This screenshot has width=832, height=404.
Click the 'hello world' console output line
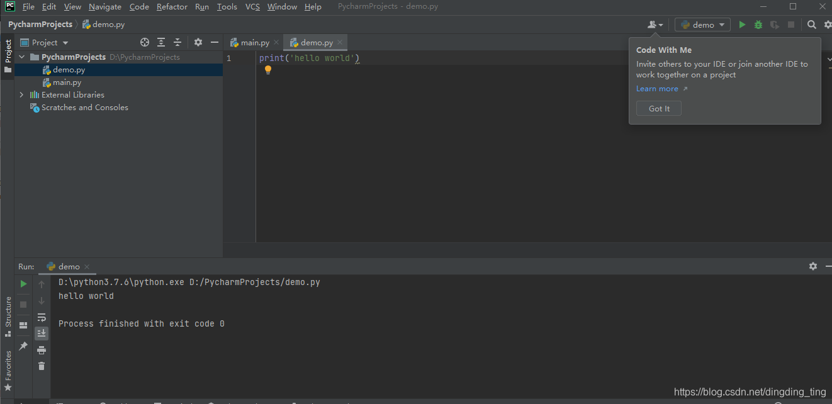pos(86,296)
